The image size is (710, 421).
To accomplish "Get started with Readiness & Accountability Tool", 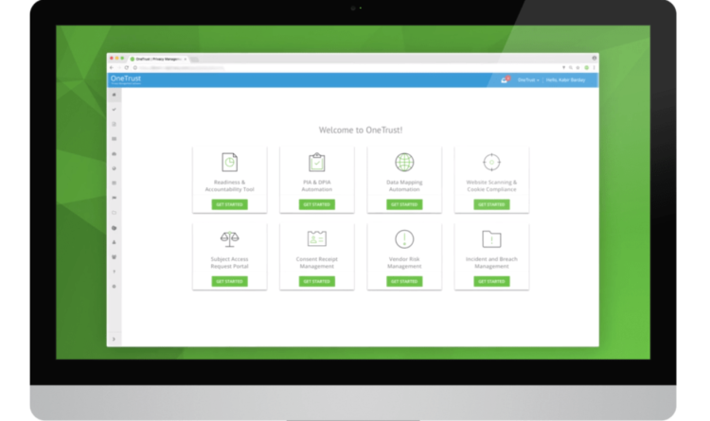I will [230, 204].
